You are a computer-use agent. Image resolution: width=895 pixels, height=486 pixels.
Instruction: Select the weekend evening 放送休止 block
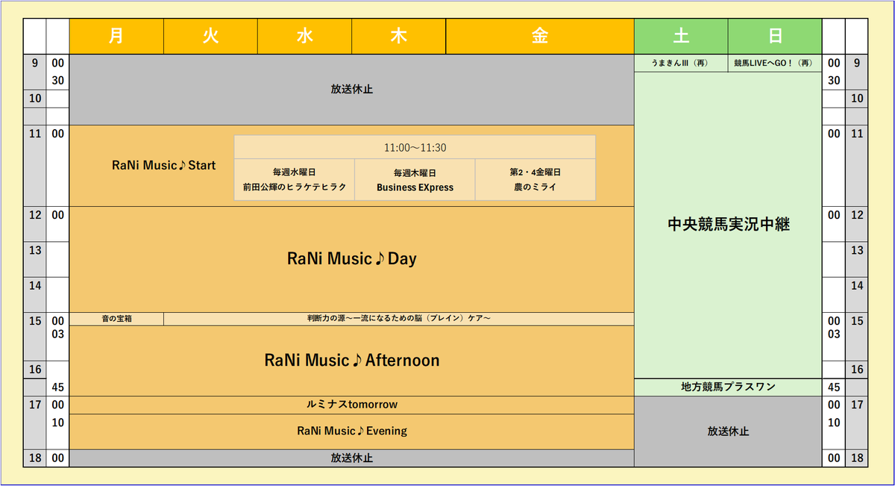[728, 432]
